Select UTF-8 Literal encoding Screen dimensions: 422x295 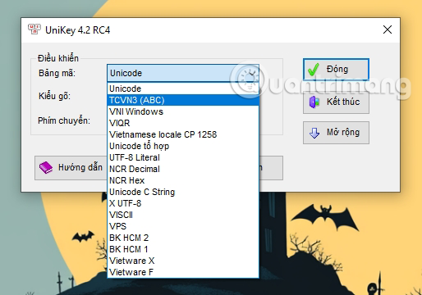[183, 157]
